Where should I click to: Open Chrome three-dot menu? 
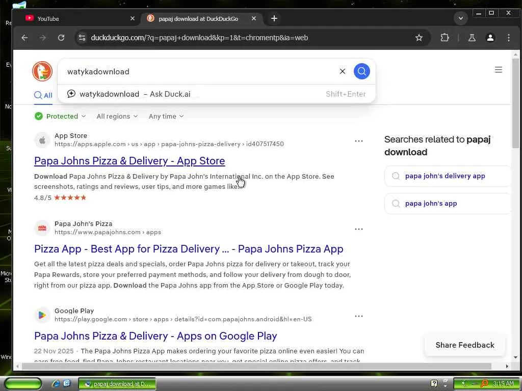click(x=508, y=38)
